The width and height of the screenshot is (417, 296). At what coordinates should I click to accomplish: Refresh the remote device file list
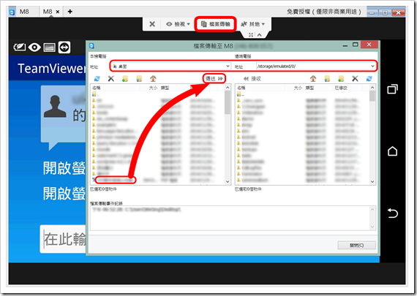369,79
